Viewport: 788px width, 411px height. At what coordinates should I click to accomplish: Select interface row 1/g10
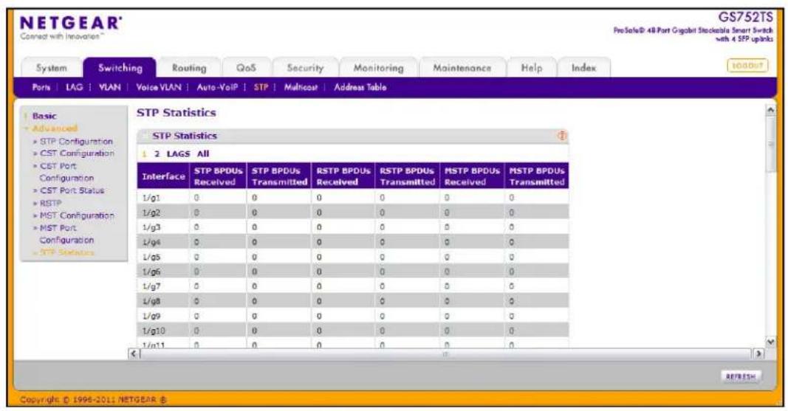353,331
